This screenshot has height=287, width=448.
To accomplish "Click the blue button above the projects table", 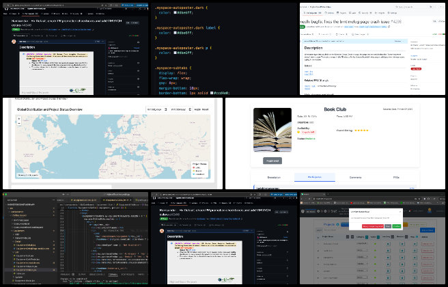I will click(427, 230).
